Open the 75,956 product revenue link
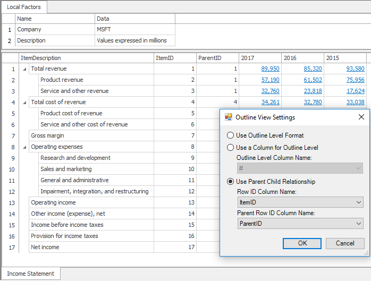The height and width of the screenshot is (281, 371). tap(356, 80)
